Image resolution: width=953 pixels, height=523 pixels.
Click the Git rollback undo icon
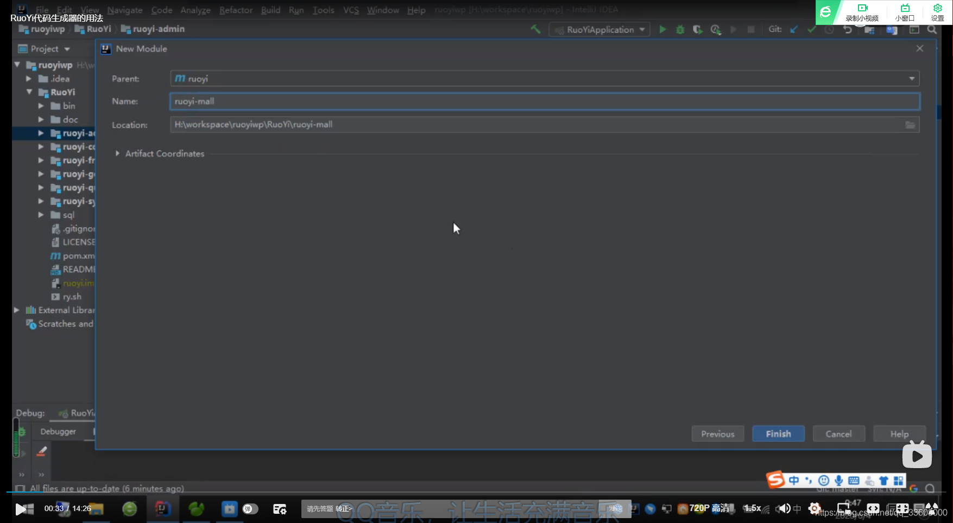click(848, 29)
